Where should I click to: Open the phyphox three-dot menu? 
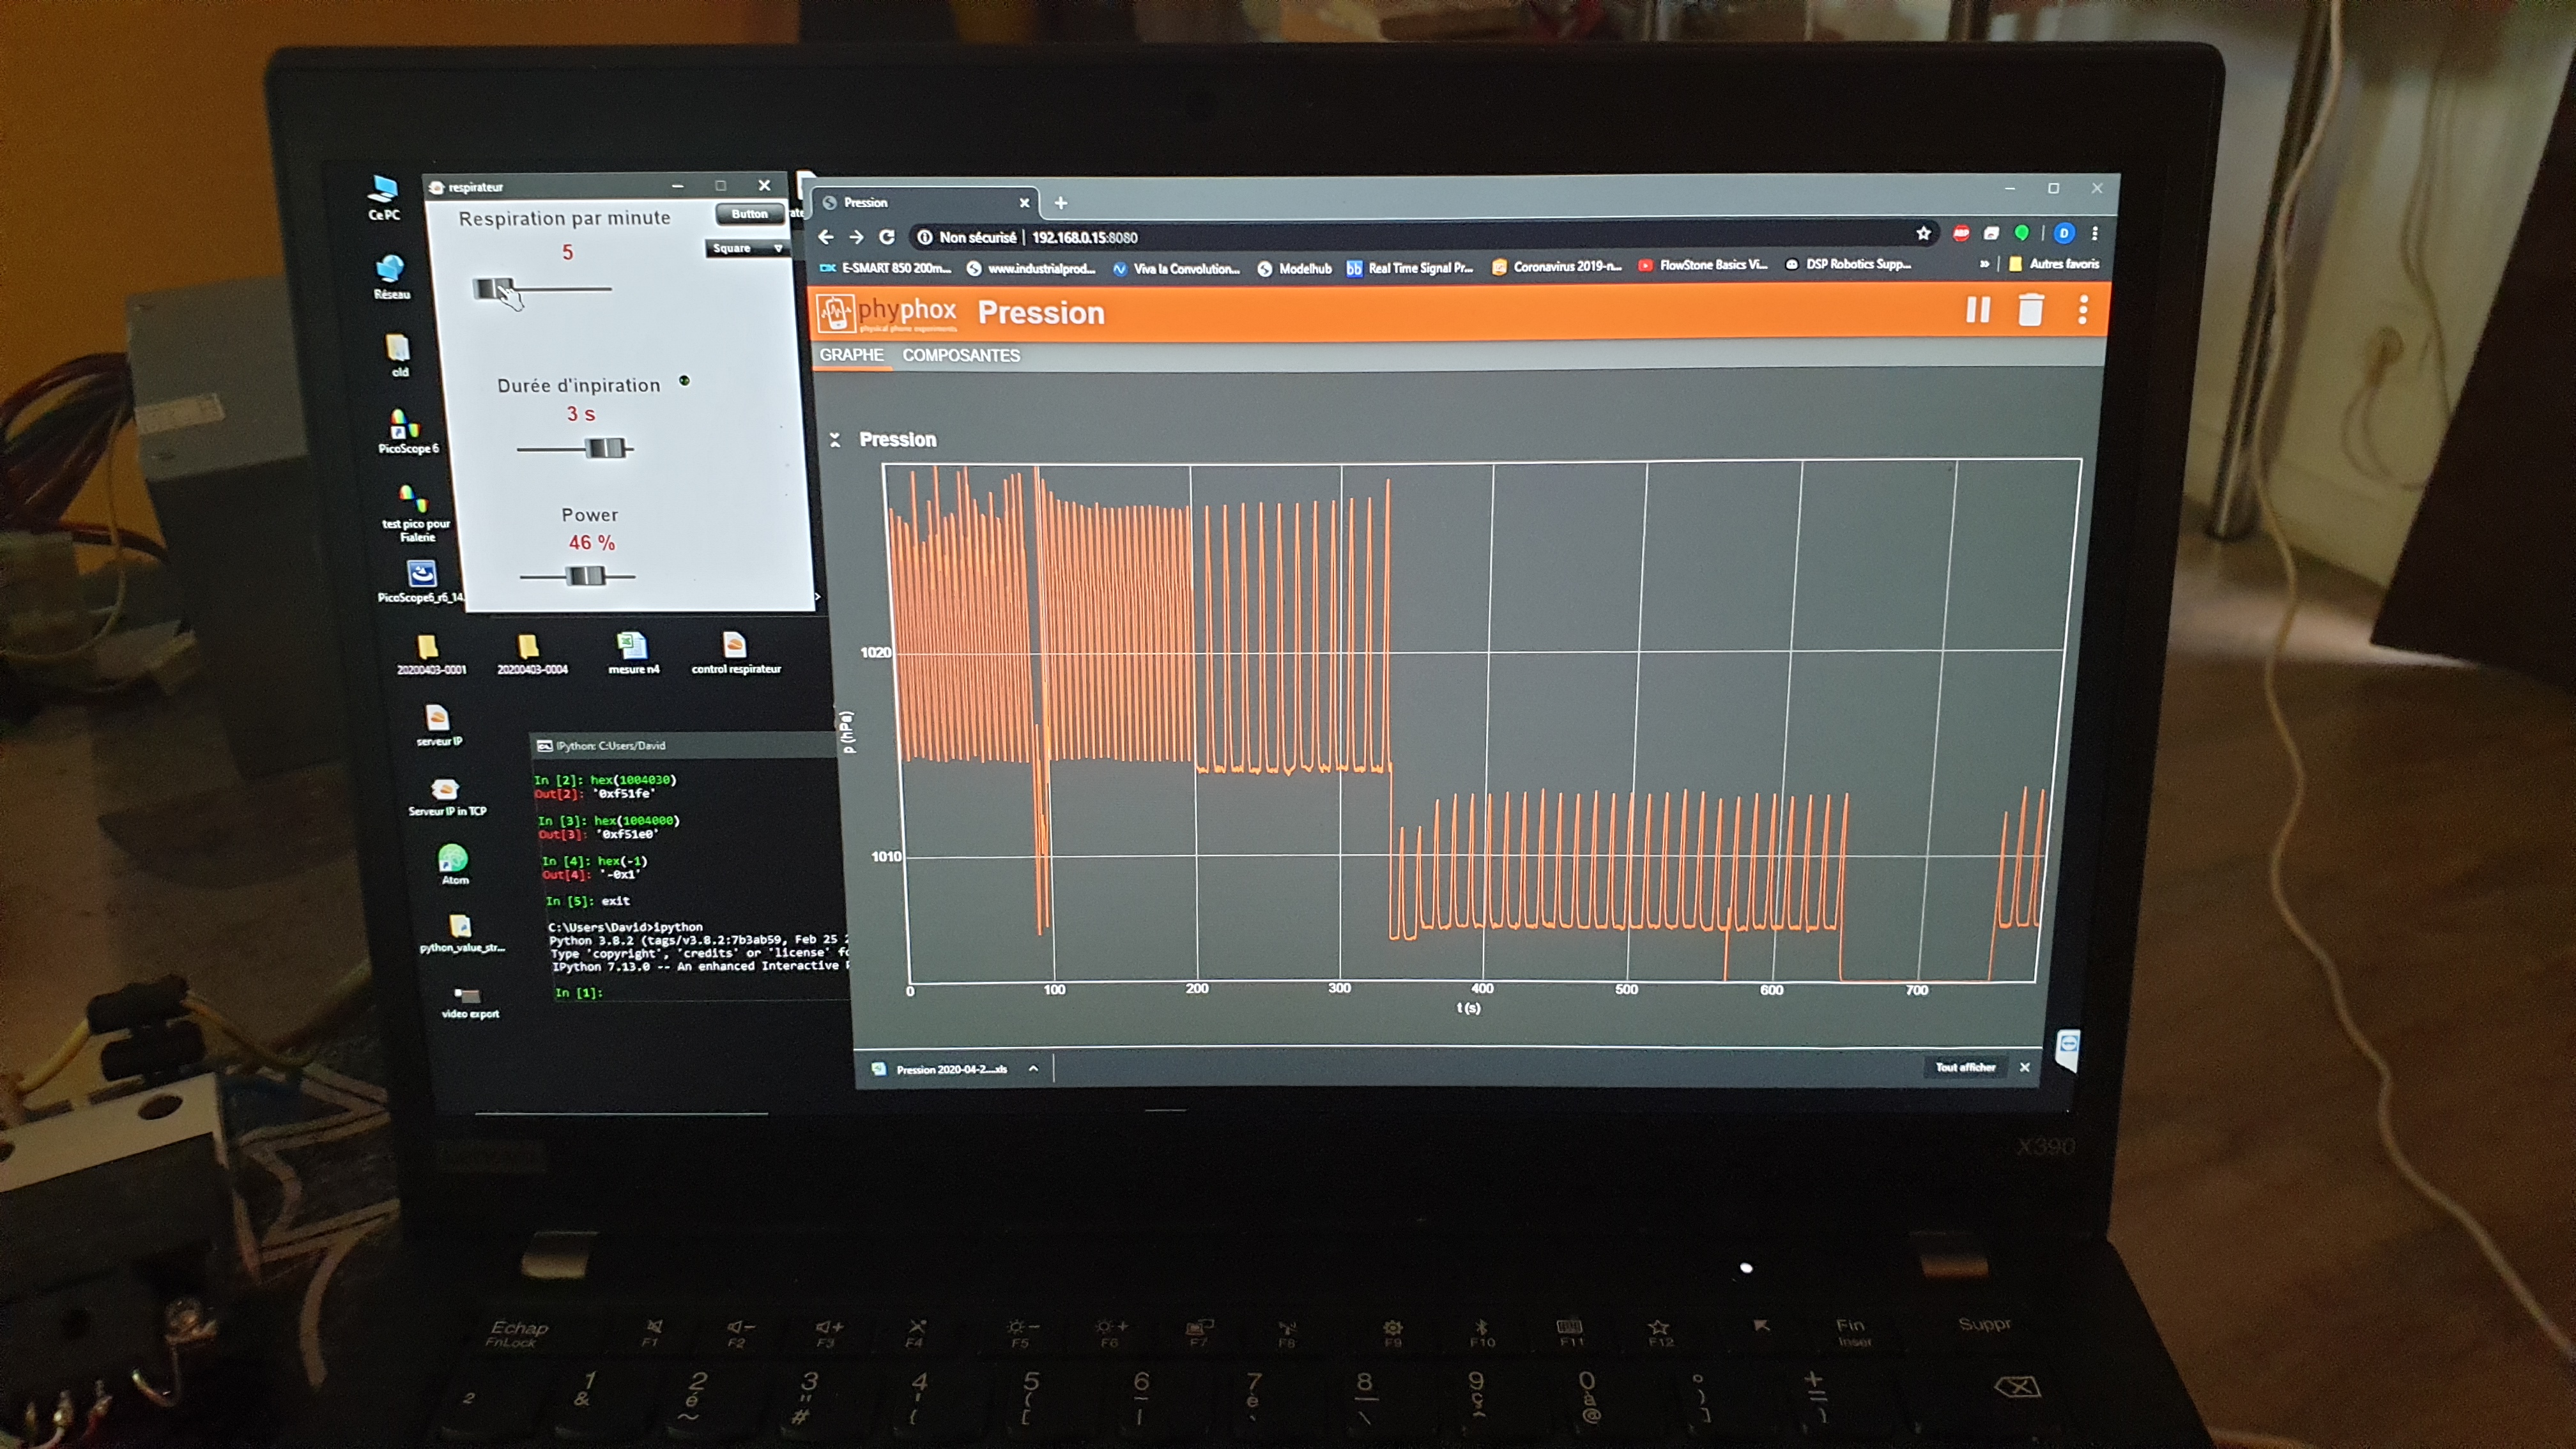tap(2083, 310)
